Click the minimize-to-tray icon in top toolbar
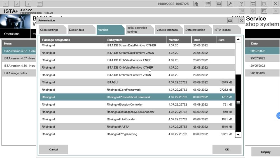This screenshot has width=280, height=158. (253, 4)
